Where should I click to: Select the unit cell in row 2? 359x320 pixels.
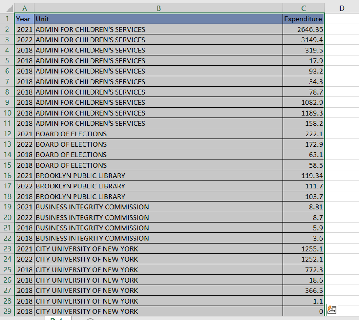point(158,29)
